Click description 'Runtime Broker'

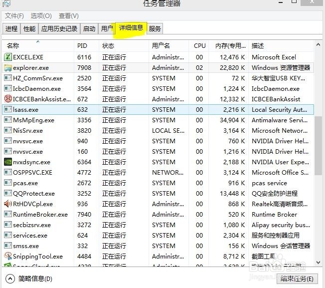click(274, 214)
